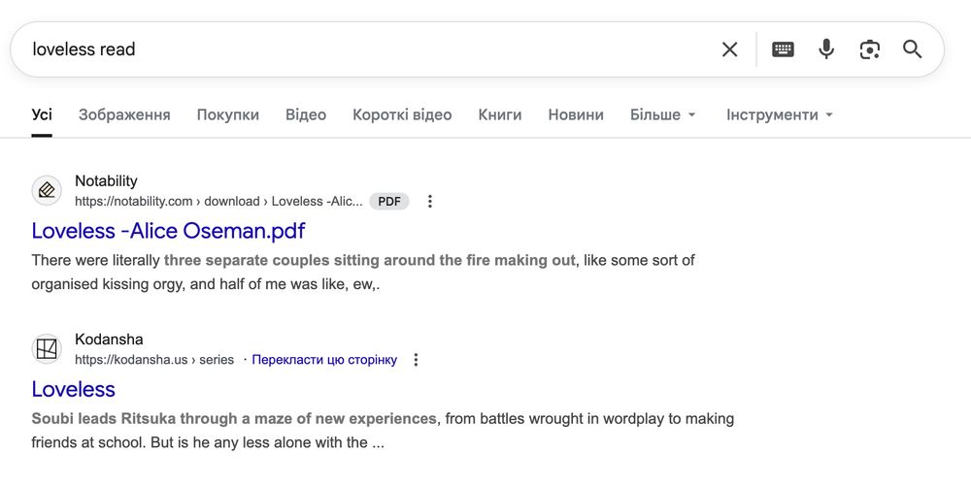971x485 pixels.
Task: Click the Kodansha site name
Action: pos(109,339)
